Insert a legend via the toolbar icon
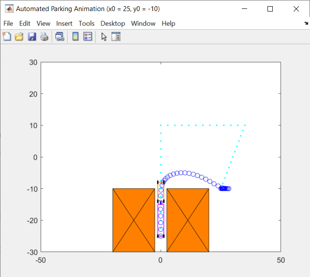The image size is (310, 277). [88, 37]
